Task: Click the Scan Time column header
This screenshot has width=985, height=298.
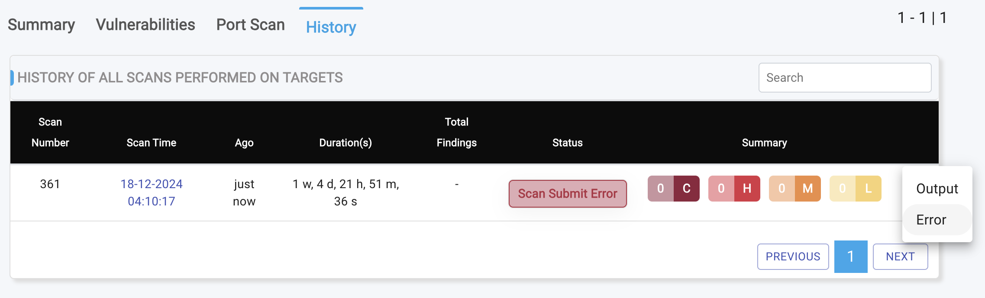Action: [x=152, y=143]
